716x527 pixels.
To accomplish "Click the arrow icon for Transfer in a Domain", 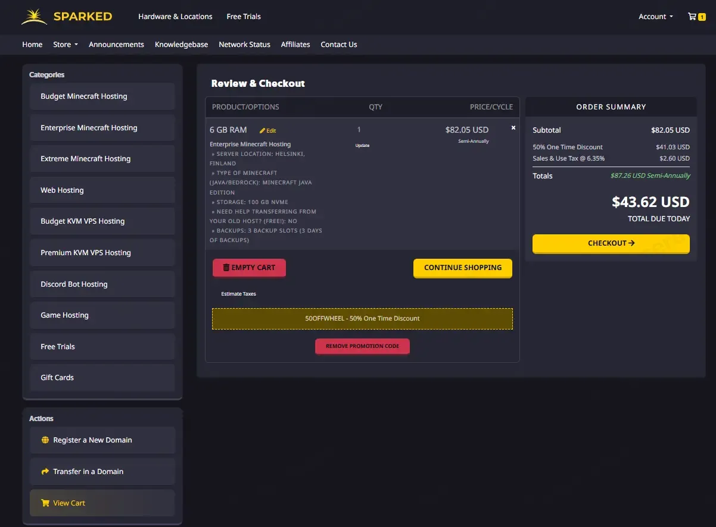I will [x=45, y=472].
